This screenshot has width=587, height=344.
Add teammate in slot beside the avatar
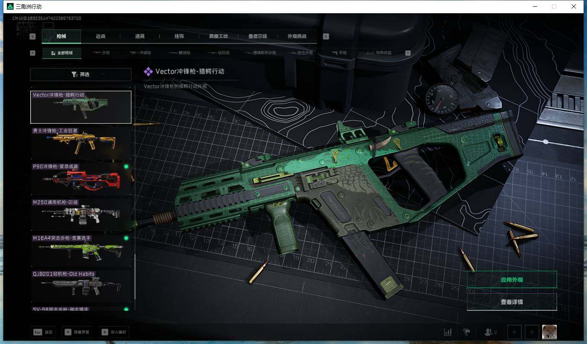[x=532, y=332]
